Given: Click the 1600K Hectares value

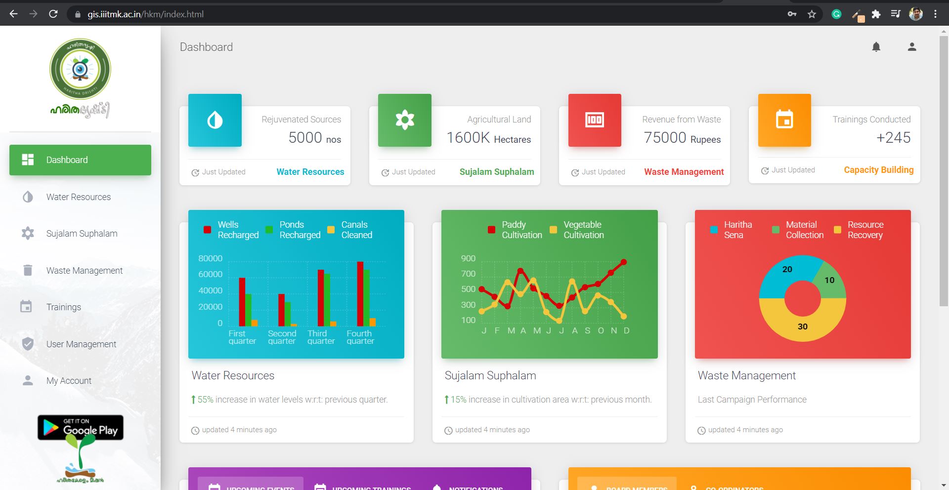Looking at the screenshot, I should [489, 138].
